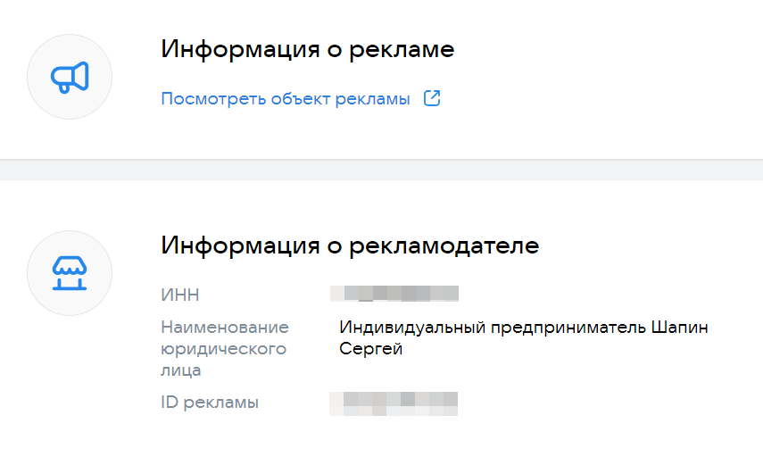Click the external link arrow icon
The width and height of the screenshot is (763, 457).
click(x=432, y=98)
